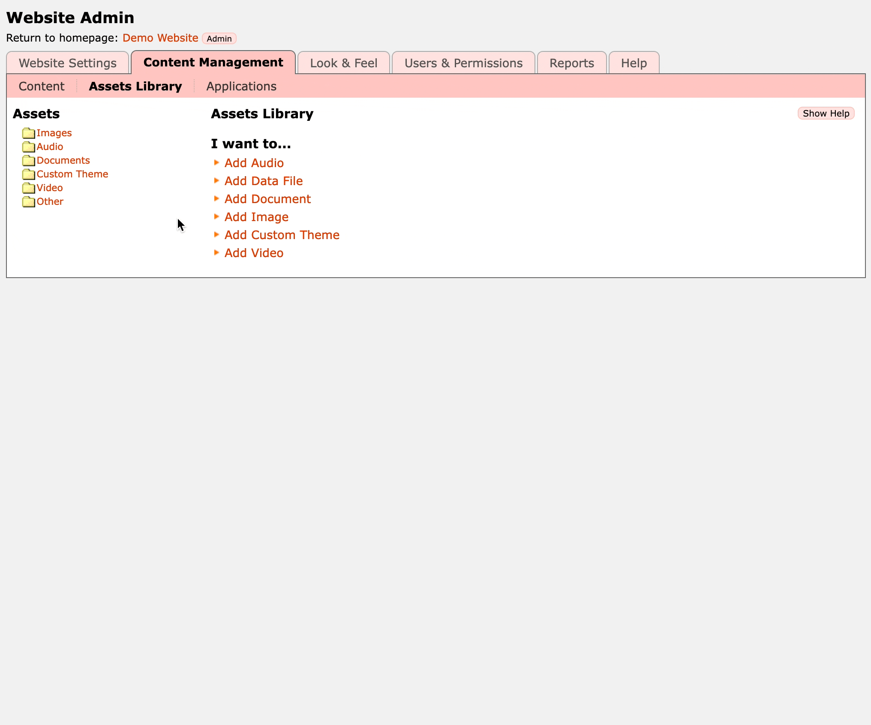Click the Add Custom Theme link
Screen dimensions: 871x725
[x=282, y=235]
